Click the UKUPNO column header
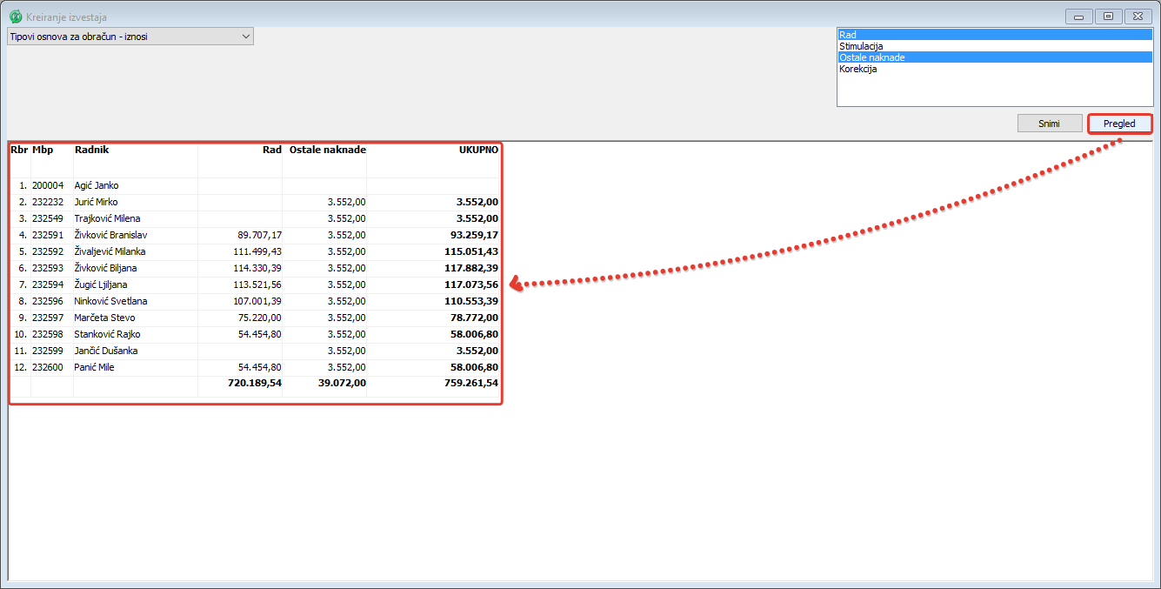The image size is (1161, 589). (478, 150)
